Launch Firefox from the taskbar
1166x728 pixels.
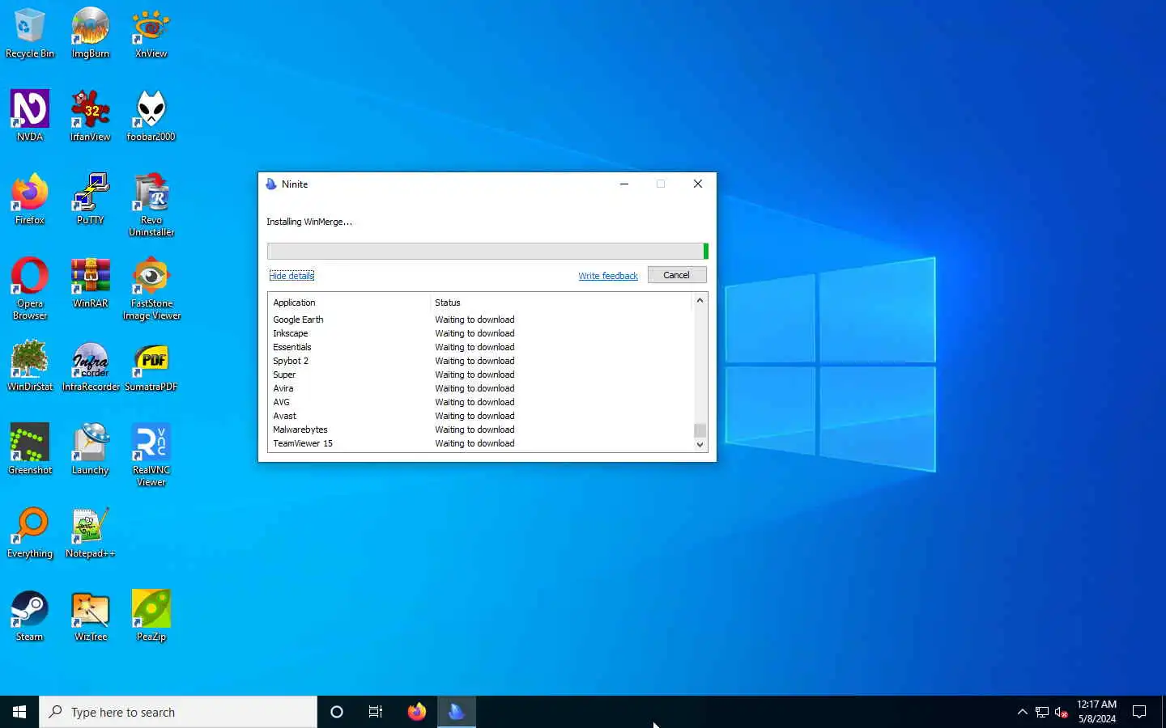coord(417,712)
